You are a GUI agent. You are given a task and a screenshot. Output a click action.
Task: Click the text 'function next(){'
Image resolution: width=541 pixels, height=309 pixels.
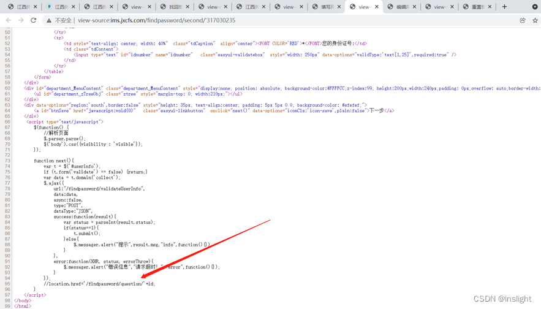coord(54,161)
